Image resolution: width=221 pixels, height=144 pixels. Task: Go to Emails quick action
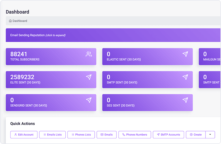106,135
